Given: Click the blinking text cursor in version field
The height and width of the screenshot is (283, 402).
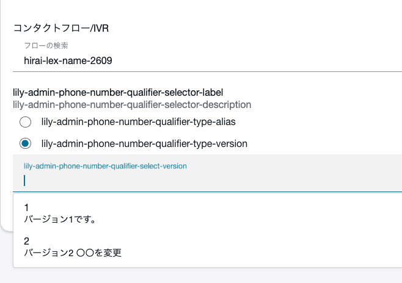Looking at the screenshot, I should click(24, 181).
